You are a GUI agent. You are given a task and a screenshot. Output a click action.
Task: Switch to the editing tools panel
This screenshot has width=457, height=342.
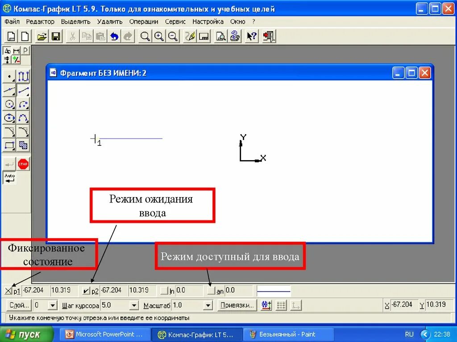(x=7, y=60)
